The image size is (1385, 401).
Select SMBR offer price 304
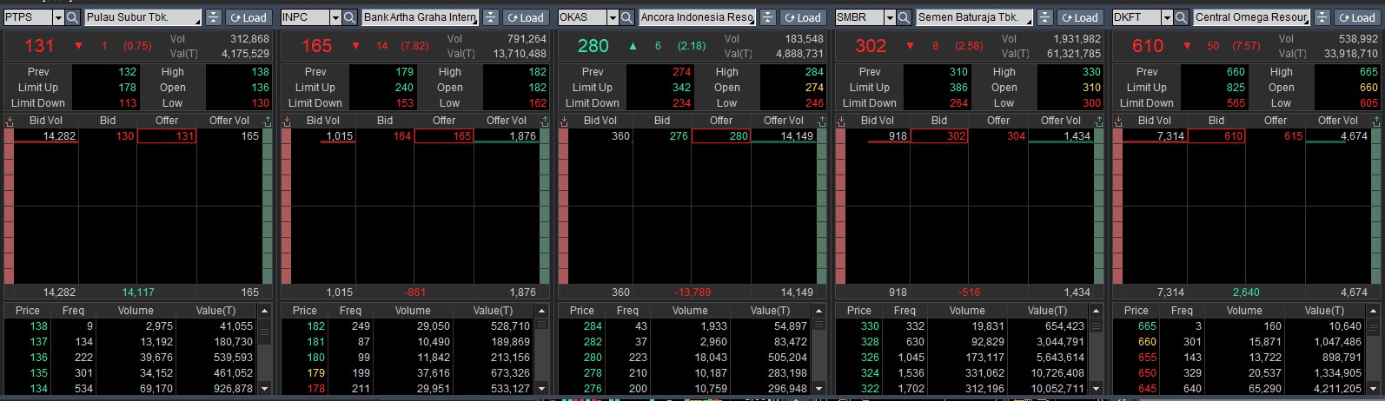(998, 136)
